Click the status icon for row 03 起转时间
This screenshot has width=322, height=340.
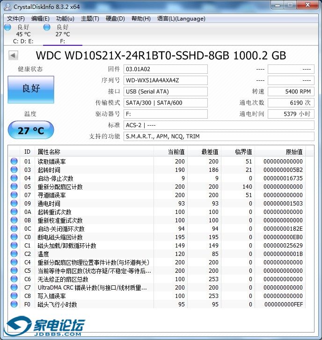[x=14, y=170]
